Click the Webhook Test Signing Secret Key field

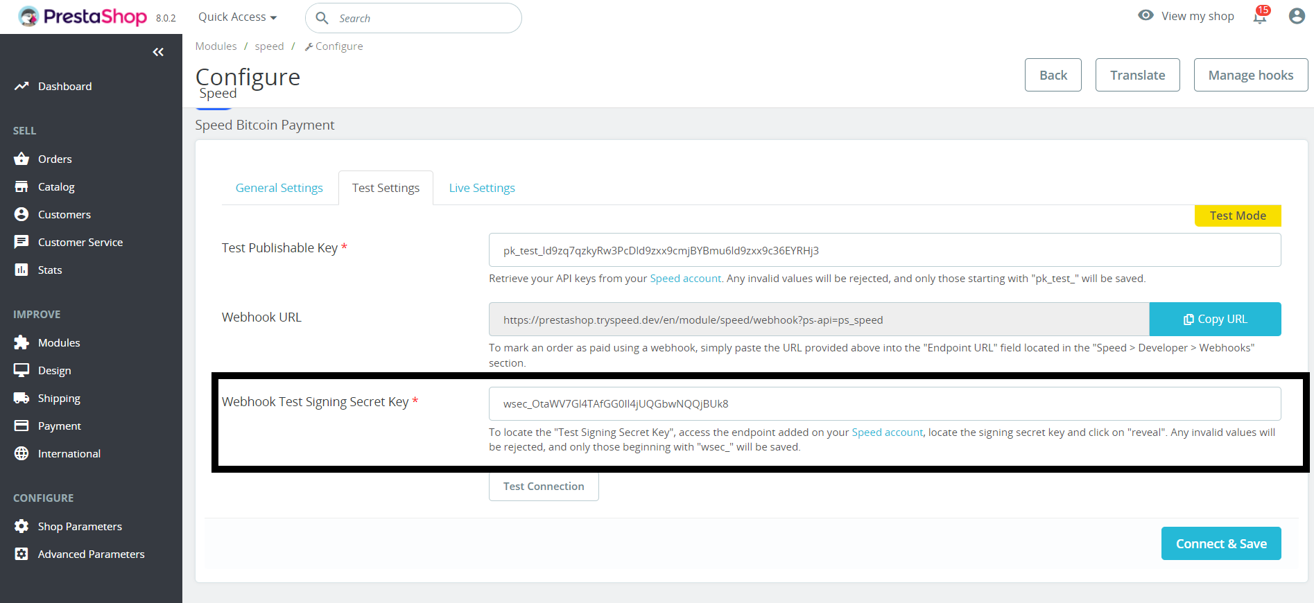click(885, 403)
